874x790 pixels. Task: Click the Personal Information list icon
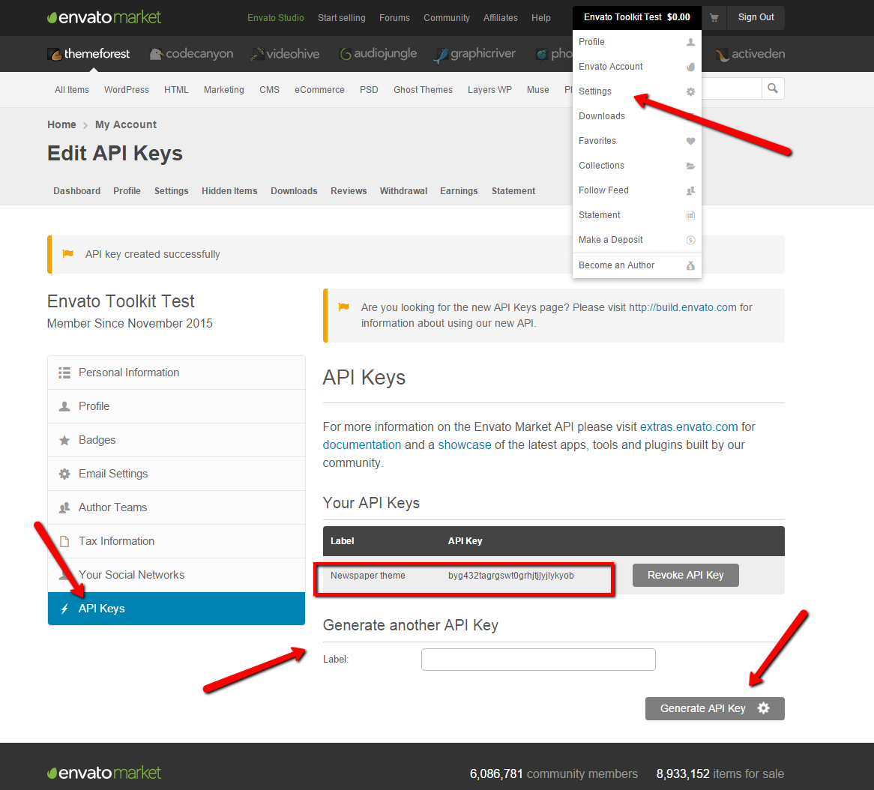[x=64, y=373]
